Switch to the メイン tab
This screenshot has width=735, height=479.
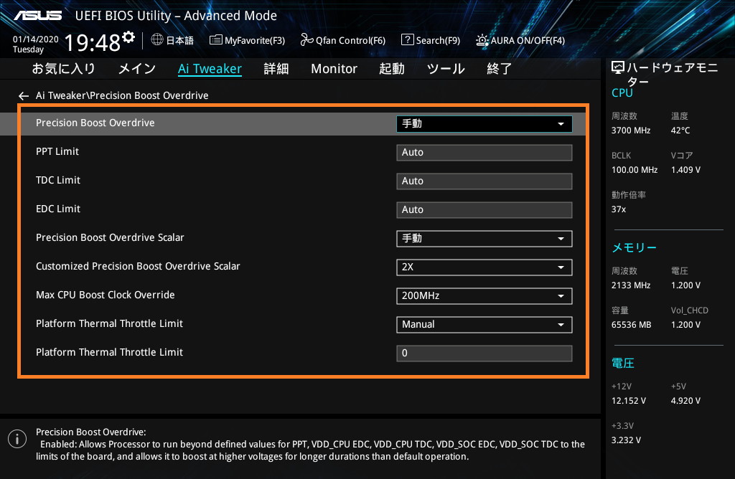click(x=137, y=69)
